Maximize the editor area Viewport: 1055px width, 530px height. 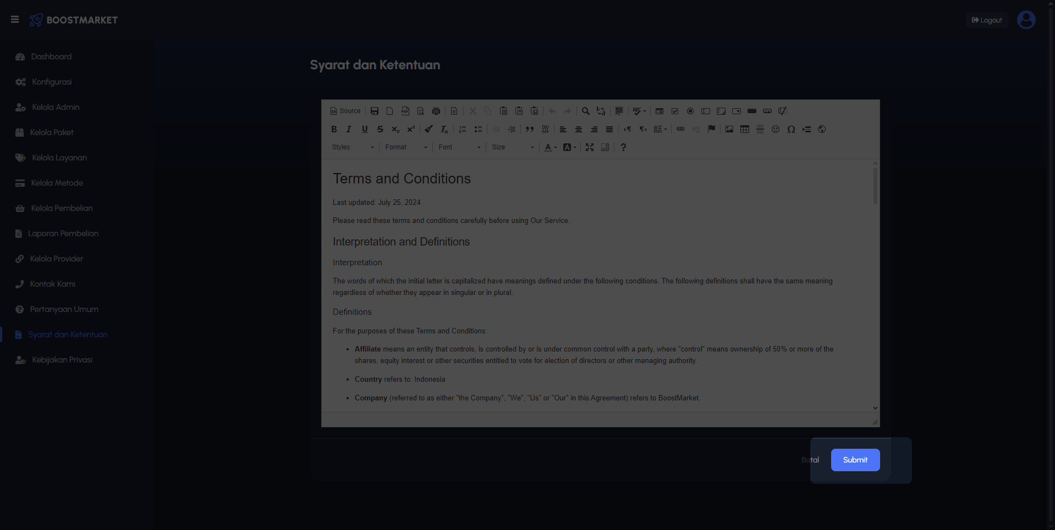click(590, 147)
